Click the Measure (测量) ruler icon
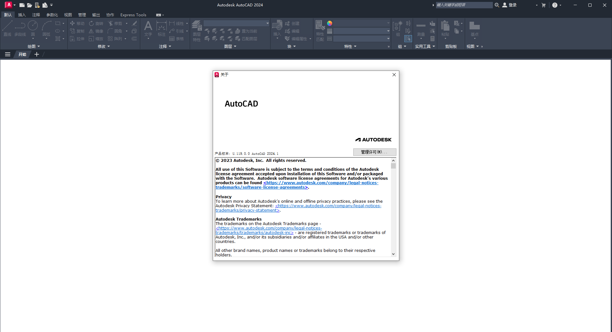Screen dimensions: 612x332 pos(421,26)
